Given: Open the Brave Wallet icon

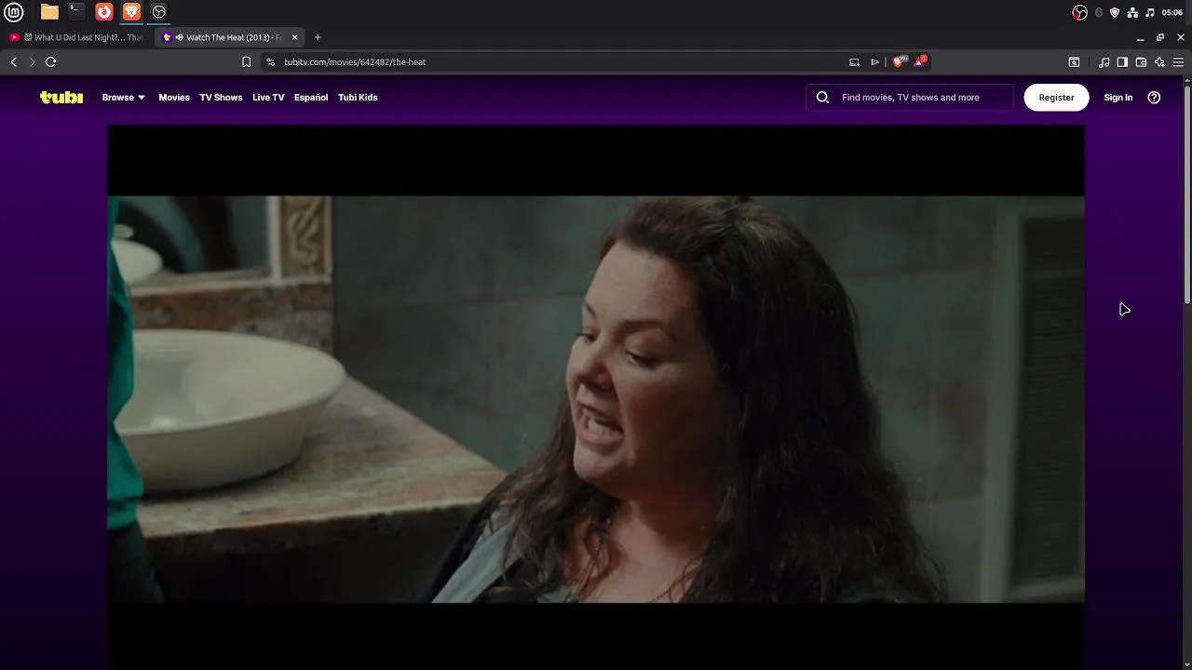Looking at the screenshot, I should [x=1141, y=61].
